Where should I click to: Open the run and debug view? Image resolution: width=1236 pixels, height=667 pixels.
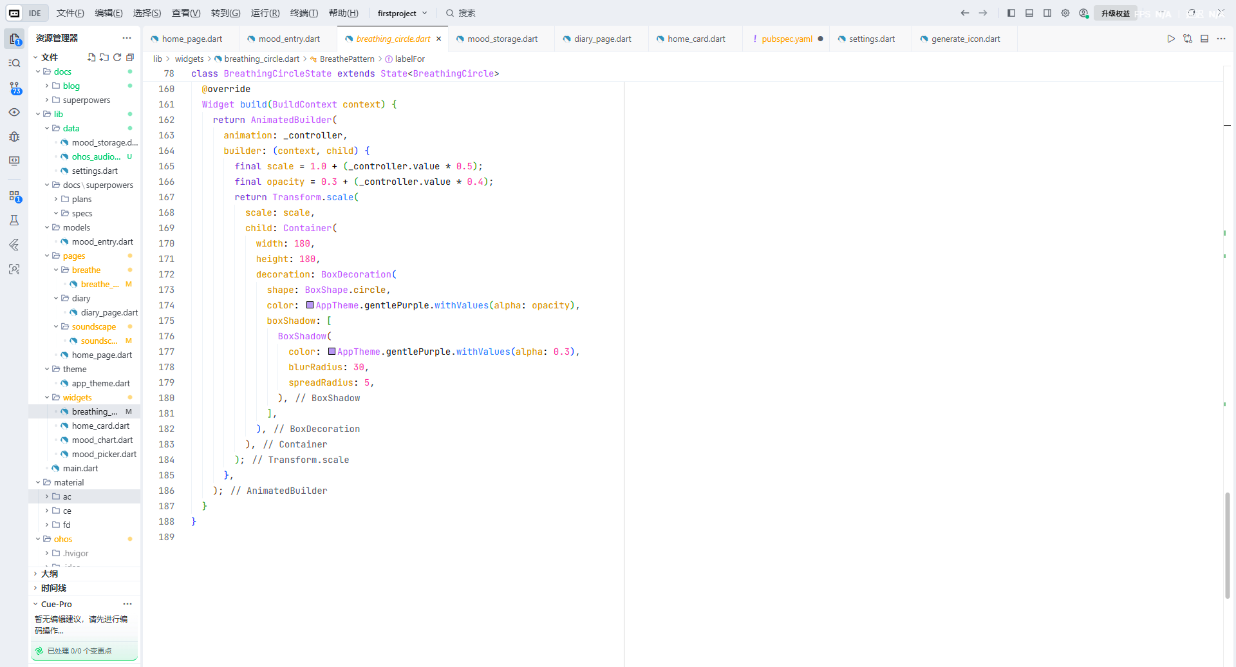[14, 136]
